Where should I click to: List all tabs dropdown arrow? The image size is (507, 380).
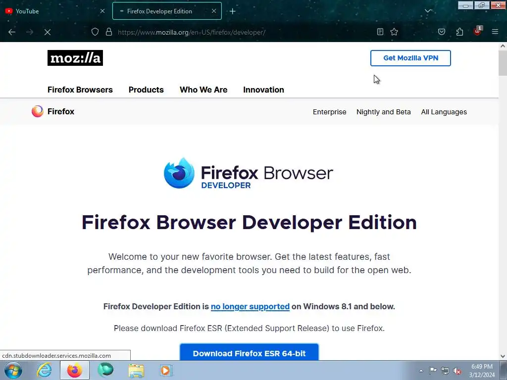[428, 11]
